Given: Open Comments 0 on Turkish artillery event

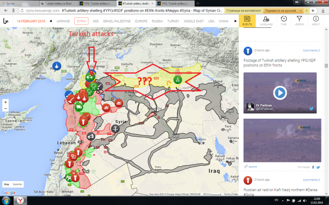Looking at the screenshot, I should tap(311, 51).
